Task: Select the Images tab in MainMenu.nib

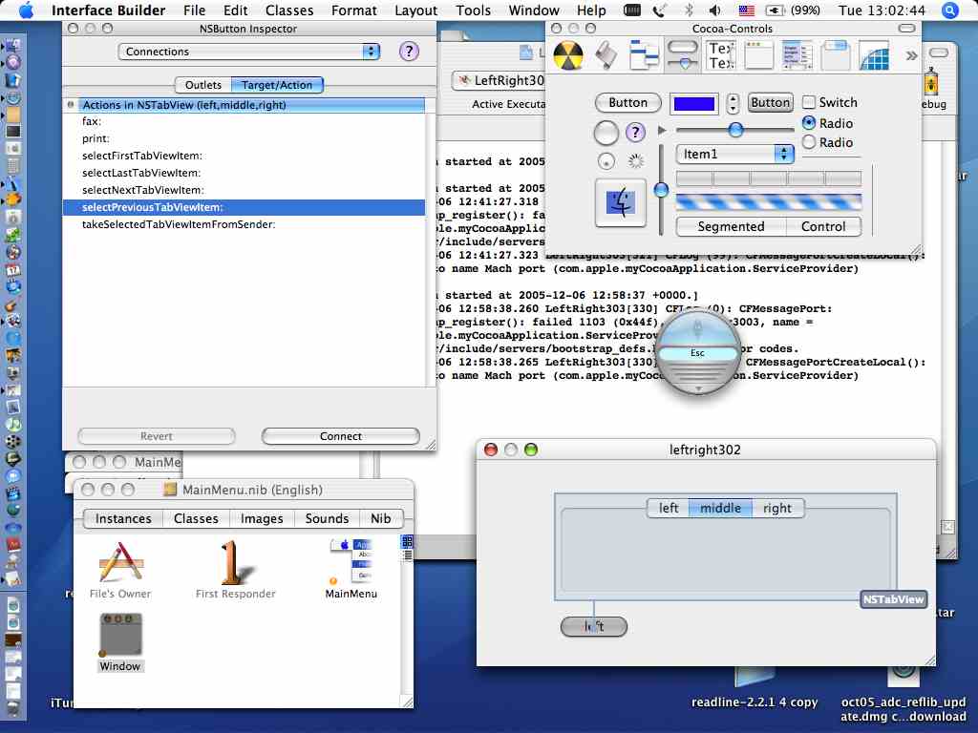Action: tap(262, 518)
